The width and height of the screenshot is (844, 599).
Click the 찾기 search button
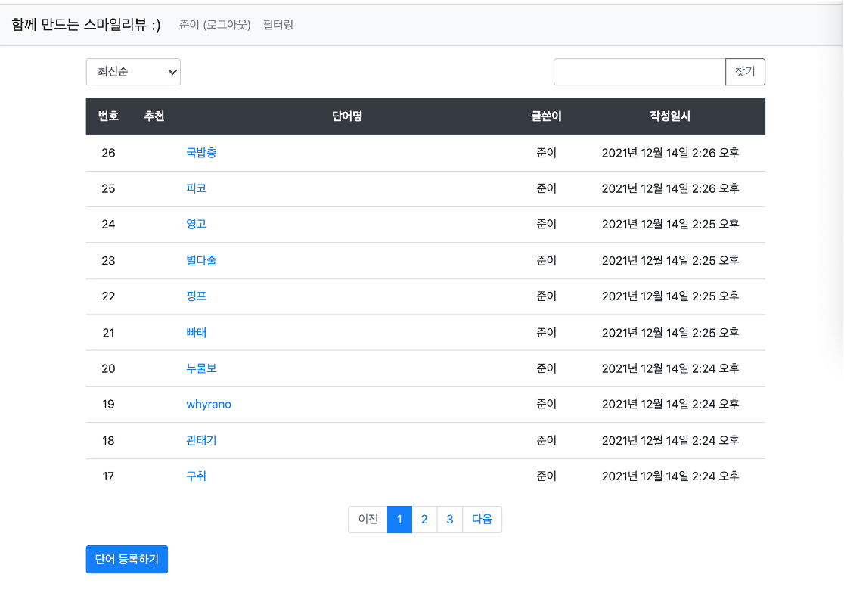click(x=745, y=72)
